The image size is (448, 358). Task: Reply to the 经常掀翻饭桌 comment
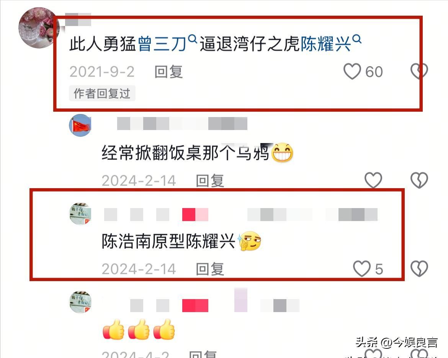210,181
